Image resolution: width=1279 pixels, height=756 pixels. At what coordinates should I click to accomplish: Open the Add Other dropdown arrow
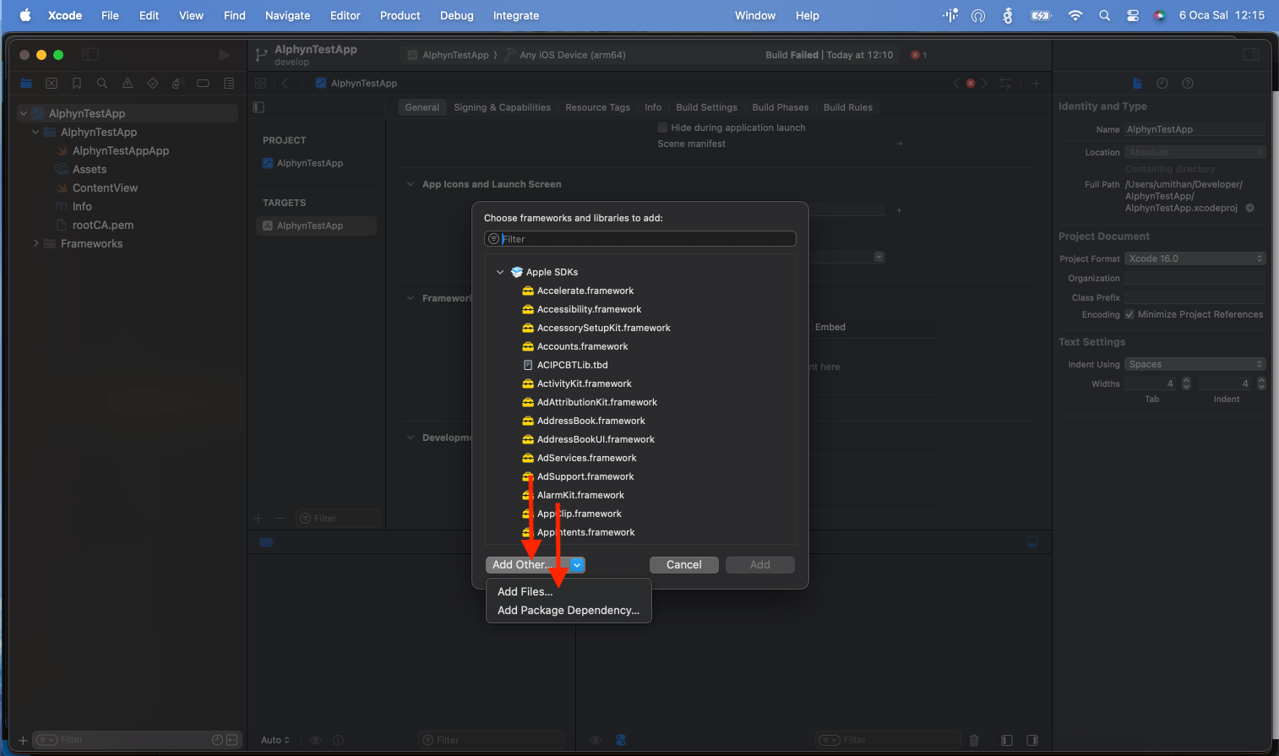click(x=578, y=565)
